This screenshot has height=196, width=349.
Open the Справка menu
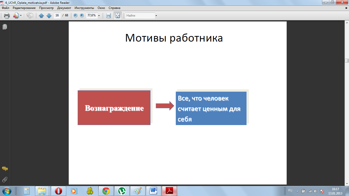pos(114,8)
